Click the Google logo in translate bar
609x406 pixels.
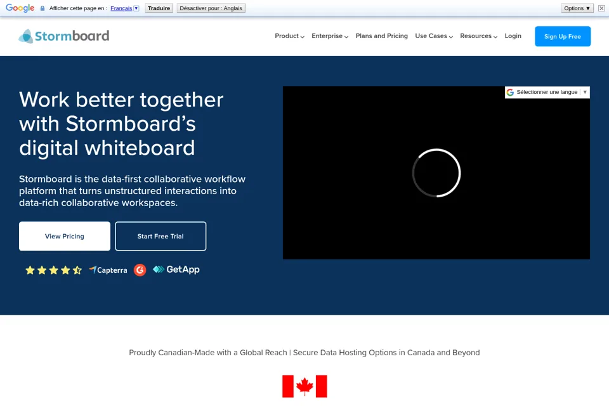coord(20,8)
